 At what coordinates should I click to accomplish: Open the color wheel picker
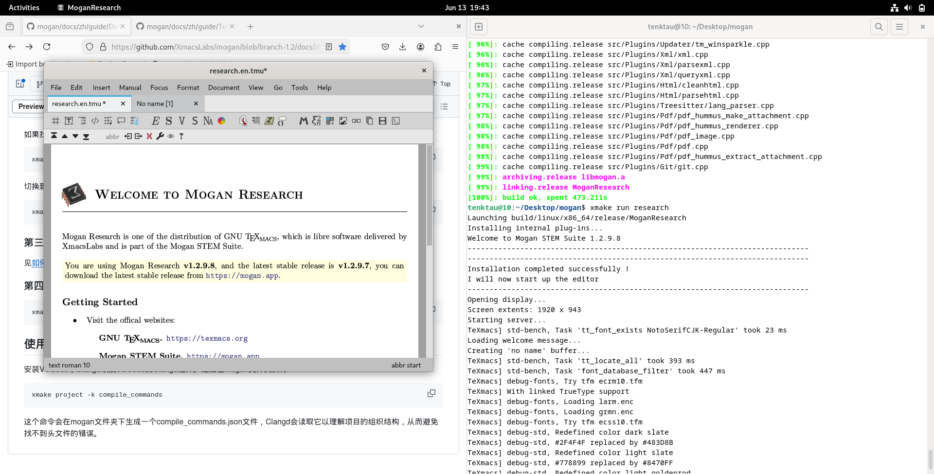[x=221, y=121]
